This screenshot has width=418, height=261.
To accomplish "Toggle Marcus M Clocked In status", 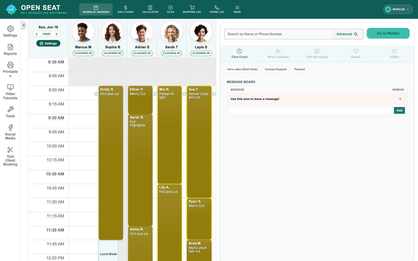I will point(83,53).
